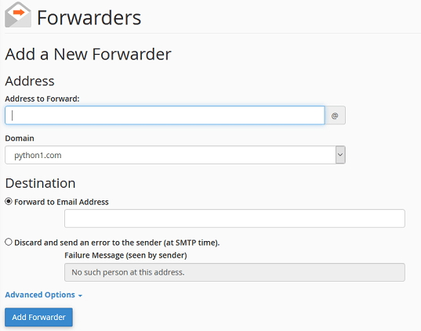Image resolution: width=421 pixels, height=331 pixels.
Task: Click the destination email address input field
Action: click(x=234, y=218)
